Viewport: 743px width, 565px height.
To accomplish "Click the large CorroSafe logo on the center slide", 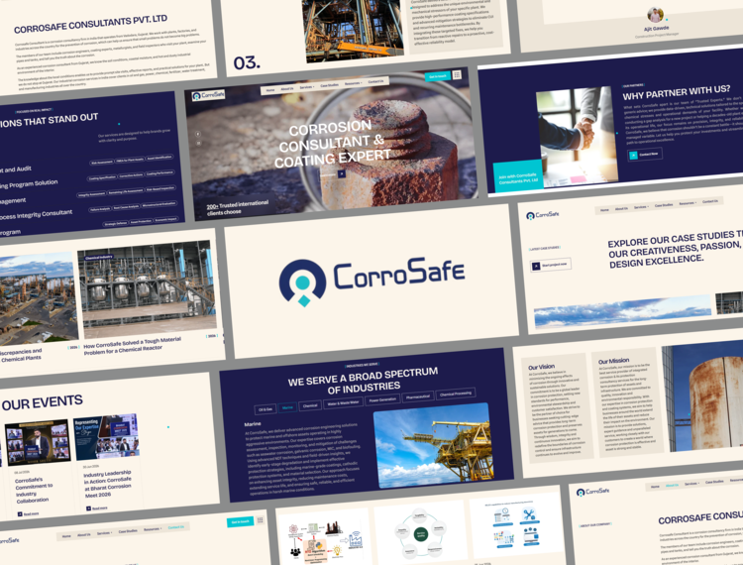I will (371, 282).
